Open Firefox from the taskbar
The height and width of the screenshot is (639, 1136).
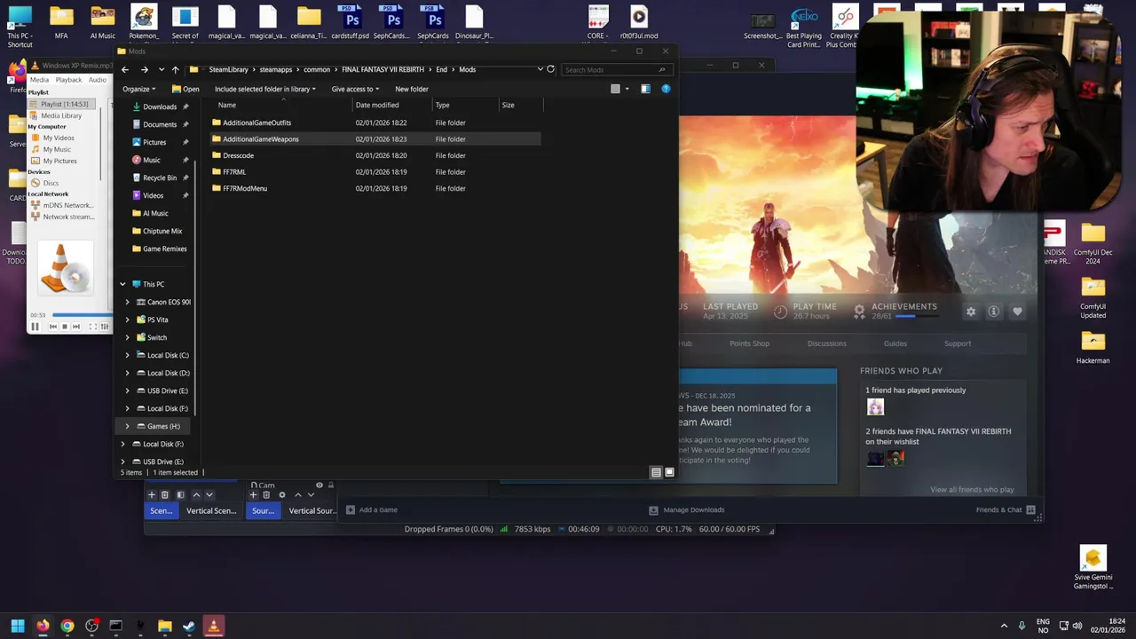(43, 626)
